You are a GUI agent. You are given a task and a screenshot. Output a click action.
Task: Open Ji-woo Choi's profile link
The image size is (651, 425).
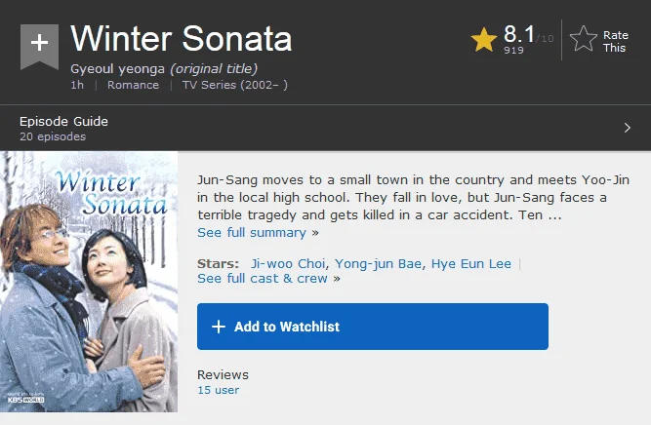tap(288, 264)
